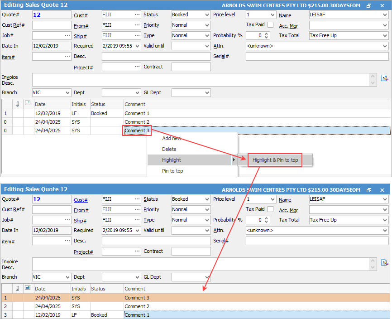This screenshot has height=319, width=392.
Task: Select 'Highlight & Pin to top' submenu item
Action: pos(275,160)
